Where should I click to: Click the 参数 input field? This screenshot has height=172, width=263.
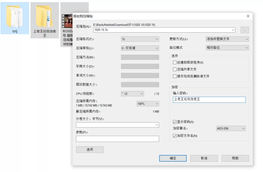click(x=117, y=139)
